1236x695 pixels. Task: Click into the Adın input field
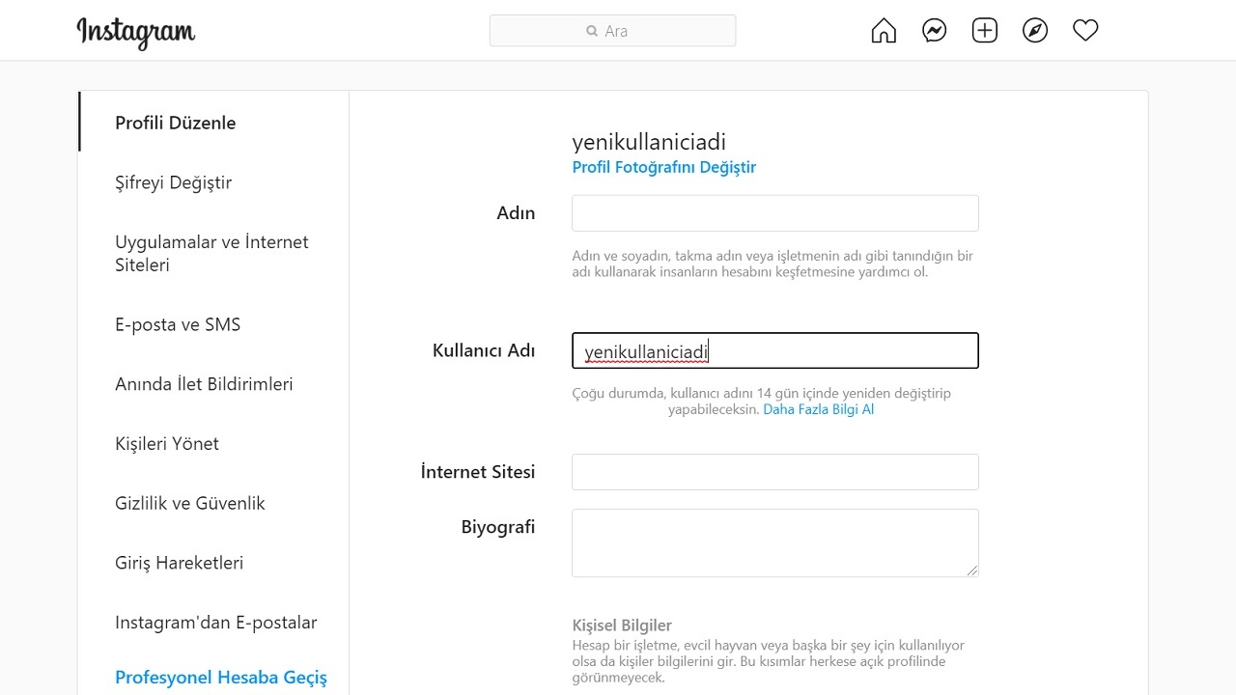775,213
